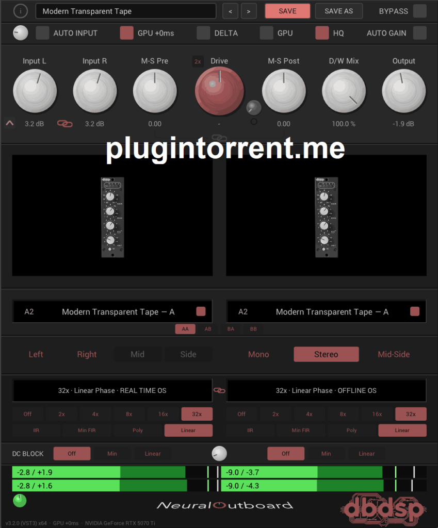The width and height of the screenshot is (438, 528).
Task: Click the preset name field Modern Transparent Tape
Action: point(126,11)
